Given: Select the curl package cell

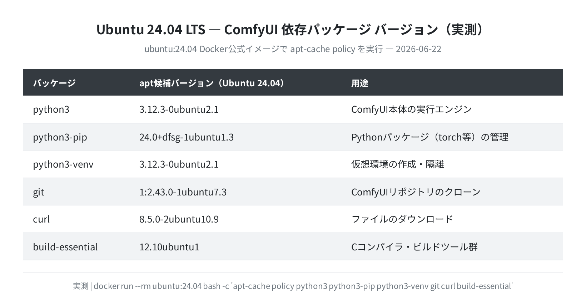Looking at the screenshot, I should (41, 219).
